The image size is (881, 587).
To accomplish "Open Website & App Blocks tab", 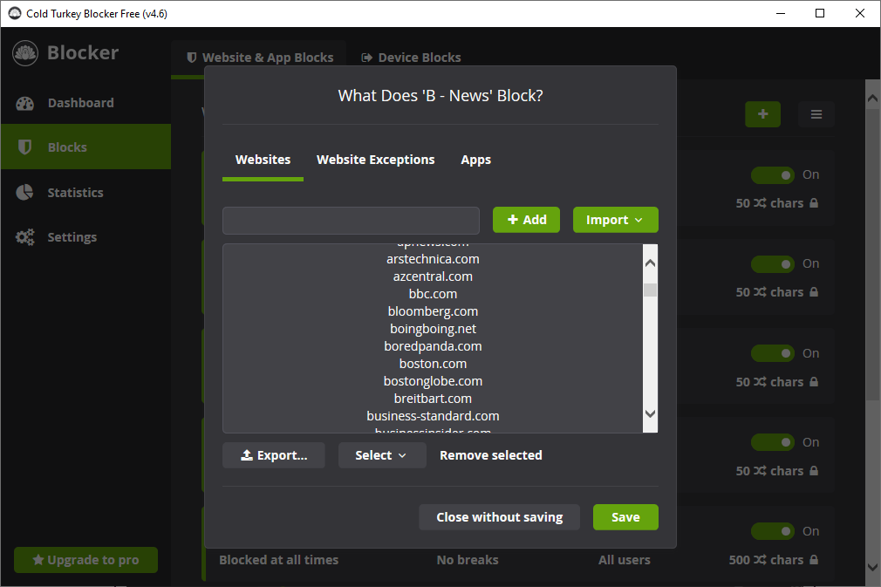I will (259, 58).
